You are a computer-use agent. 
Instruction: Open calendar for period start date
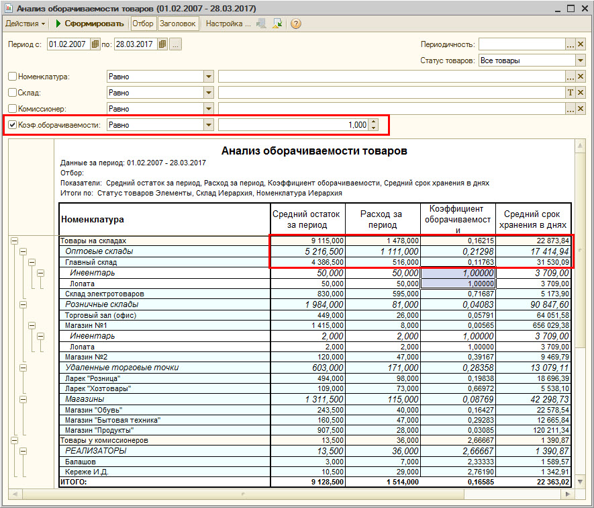95,44
